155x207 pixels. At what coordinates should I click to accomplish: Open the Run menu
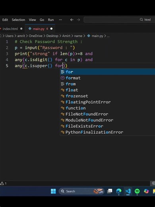[x=51, y=20]
